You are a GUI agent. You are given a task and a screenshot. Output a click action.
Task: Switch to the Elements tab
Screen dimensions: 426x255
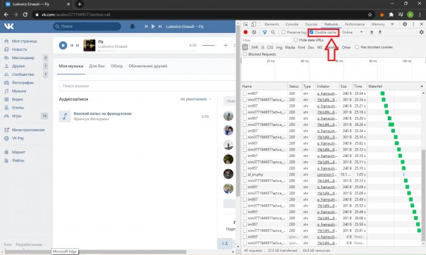[271, 24]
